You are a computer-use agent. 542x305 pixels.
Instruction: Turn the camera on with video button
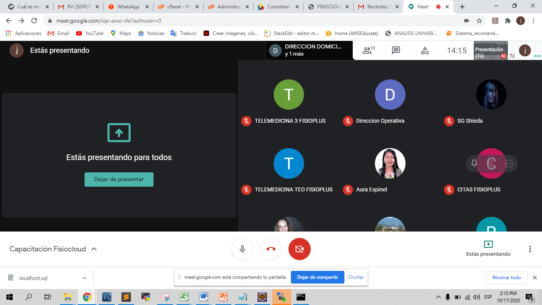(x=300, y=249)
